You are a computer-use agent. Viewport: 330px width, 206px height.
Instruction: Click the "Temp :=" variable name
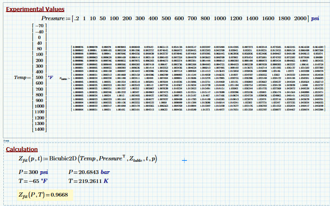coord(22,78)
